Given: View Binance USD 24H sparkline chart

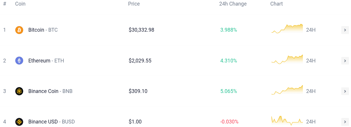Looking at the screenshot, I should click(x=287, y=121).
